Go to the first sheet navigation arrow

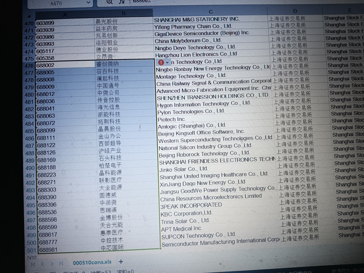click(33, 264)
